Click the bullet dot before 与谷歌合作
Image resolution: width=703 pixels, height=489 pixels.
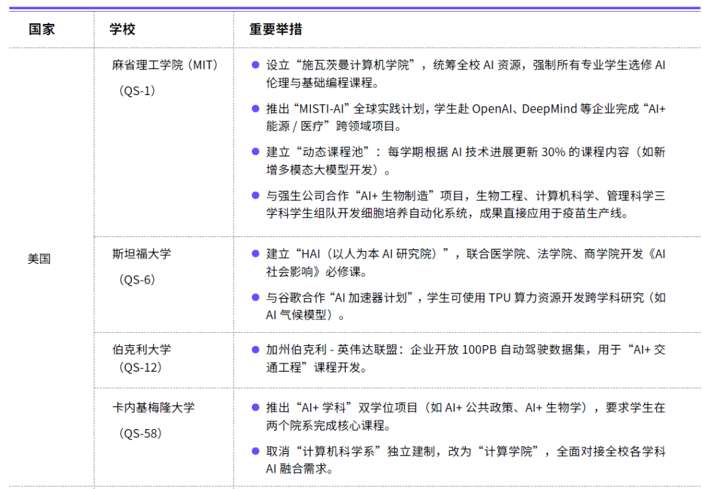[x=255, y=298]
